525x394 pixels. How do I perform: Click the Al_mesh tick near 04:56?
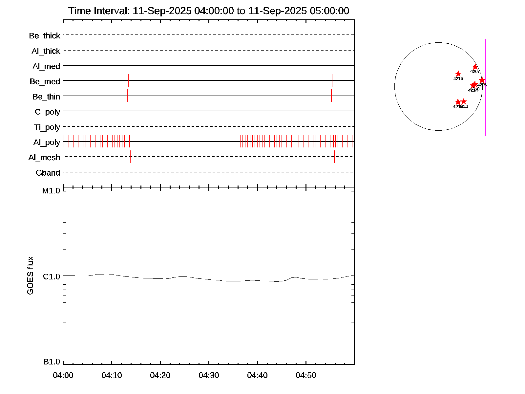coord(334,157)
